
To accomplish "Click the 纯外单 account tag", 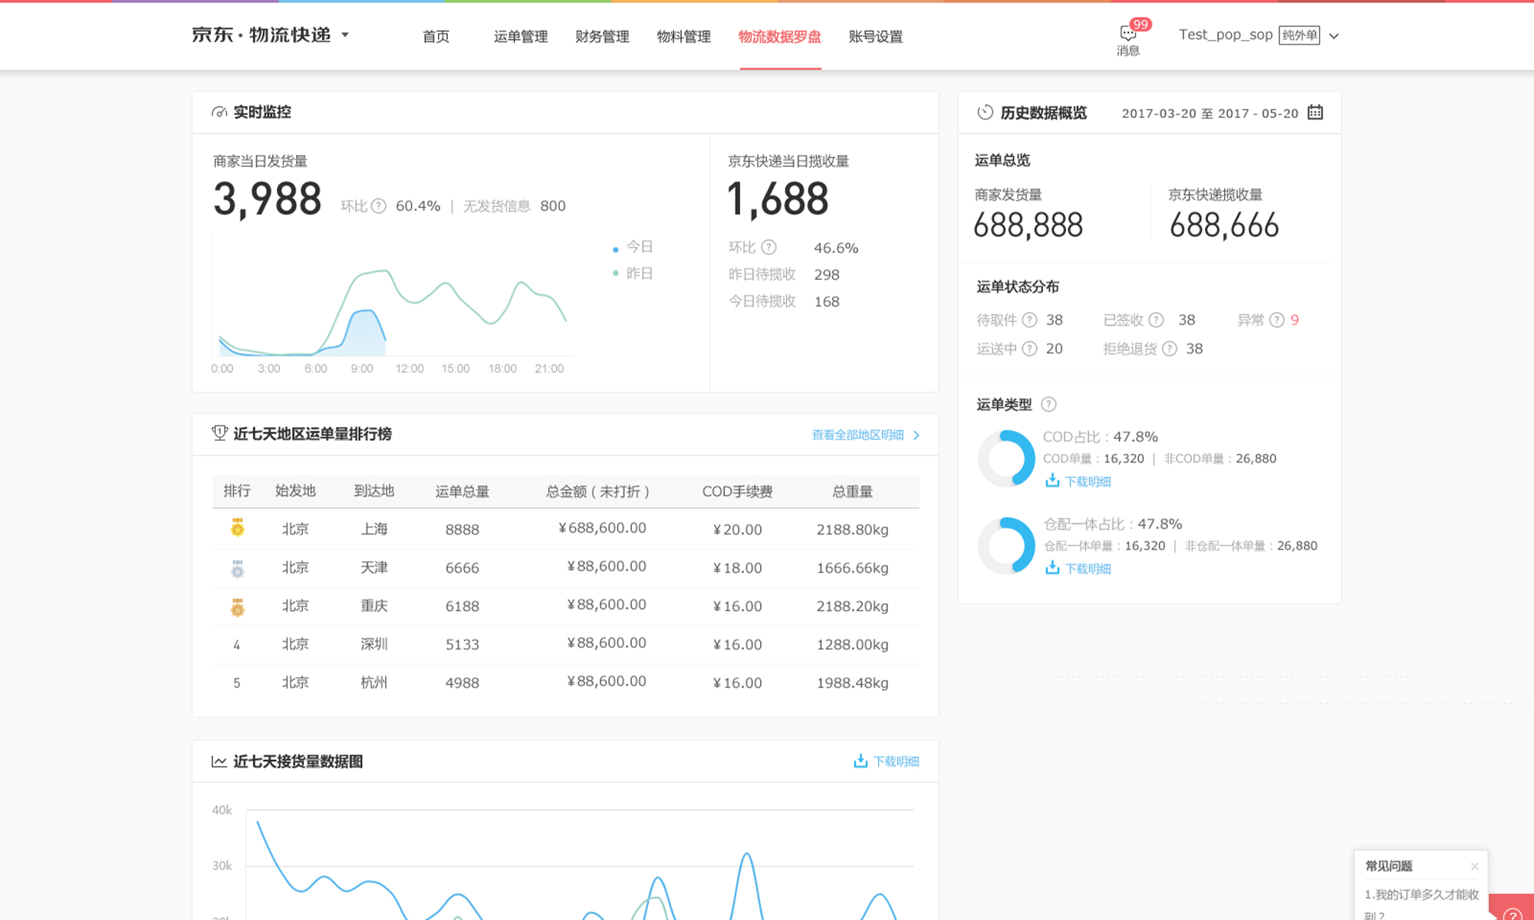I will (1299, 35).
